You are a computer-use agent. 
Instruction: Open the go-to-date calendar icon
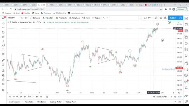coord(47,97)
